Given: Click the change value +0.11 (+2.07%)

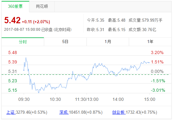Looking at the screenshot, I should (x=36, y=22).
